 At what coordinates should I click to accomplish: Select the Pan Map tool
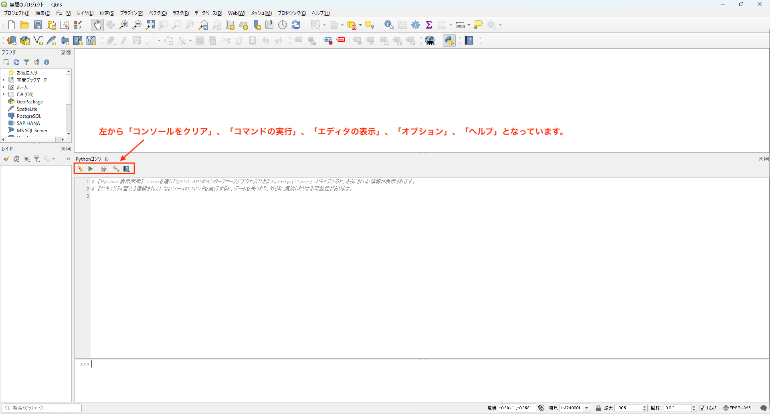tap(97, 24)
